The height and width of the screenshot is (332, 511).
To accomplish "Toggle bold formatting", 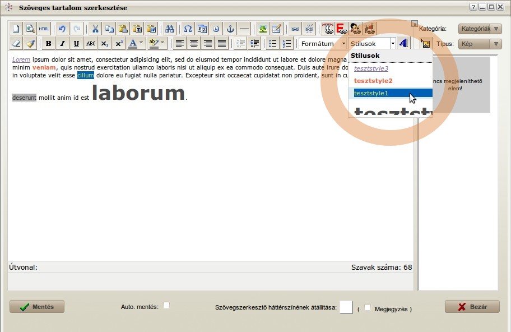I will tap(48, 44).
